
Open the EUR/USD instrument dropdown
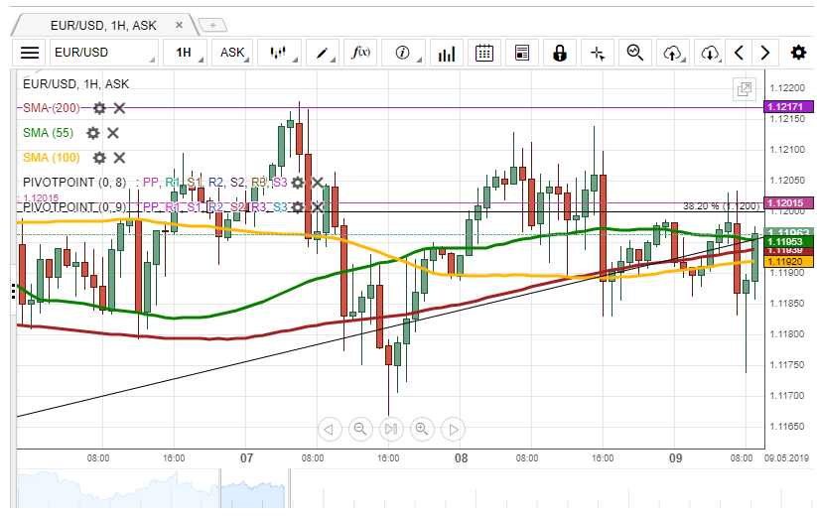[x=102, y=53]
